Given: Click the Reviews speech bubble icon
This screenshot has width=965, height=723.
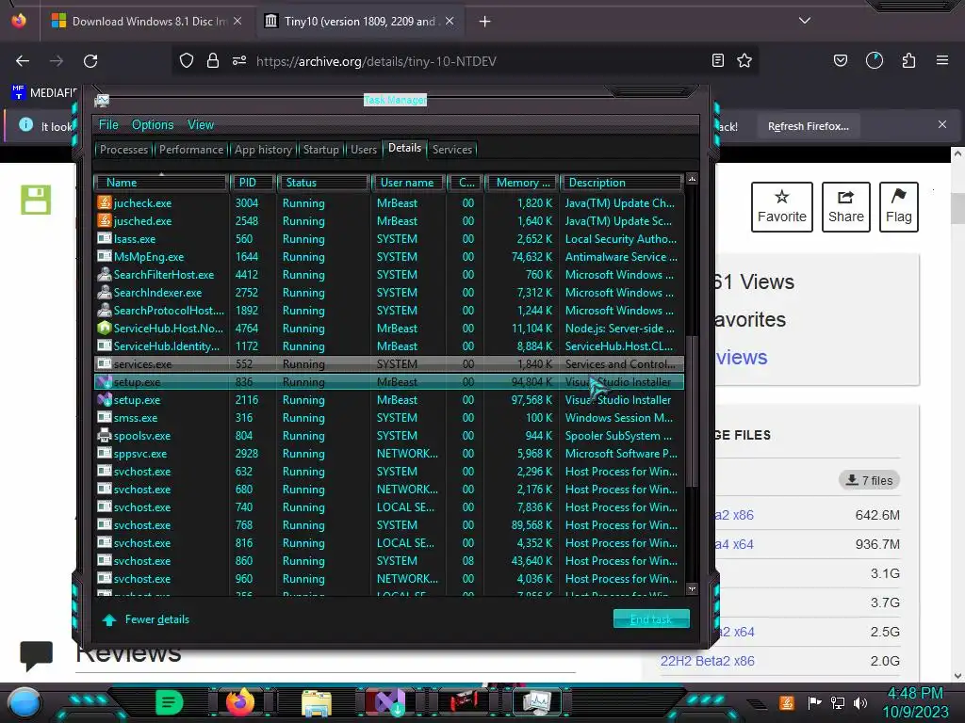Looking at the screenshot, I should point(37,655).
